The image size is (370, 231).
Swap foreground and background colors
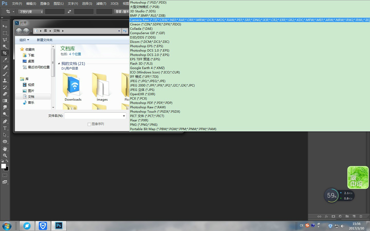click(x=7, y=161)
